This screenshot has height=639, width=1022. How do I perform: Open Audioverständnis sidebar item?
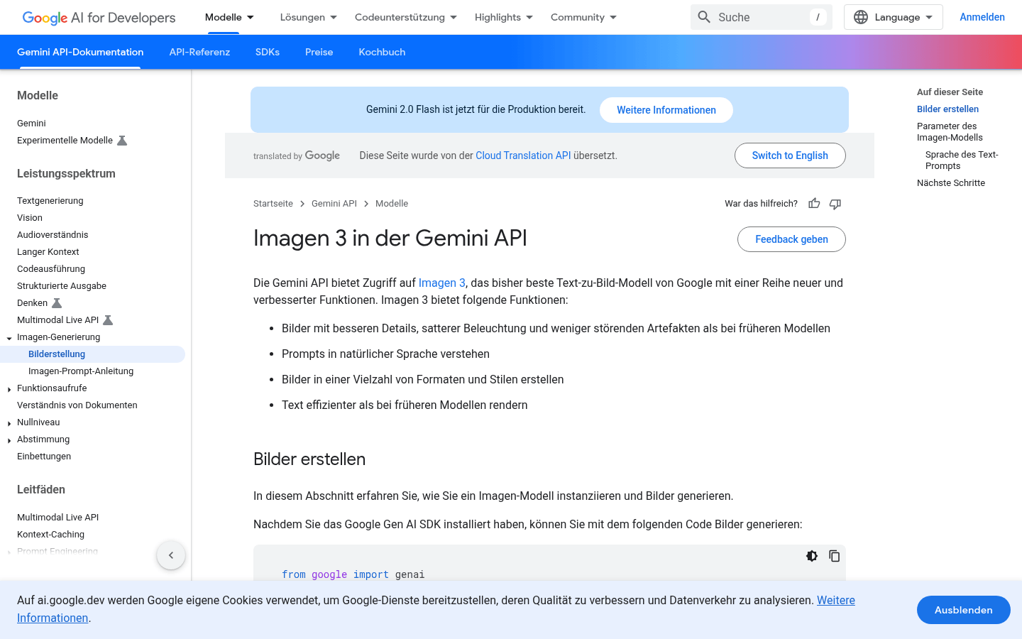[53, 235]
